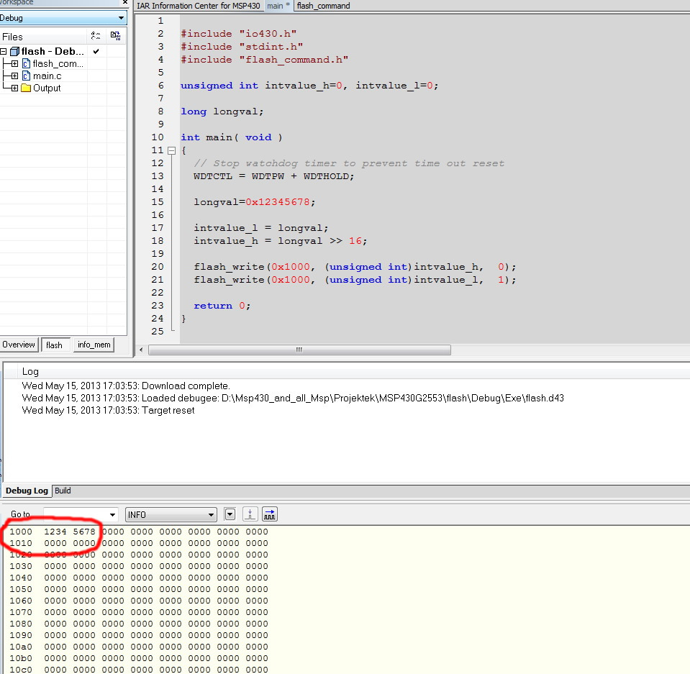The width and height of the screenshot is (690, 674).
Task: Close the workspace panel with X
Action: point(125,2)
